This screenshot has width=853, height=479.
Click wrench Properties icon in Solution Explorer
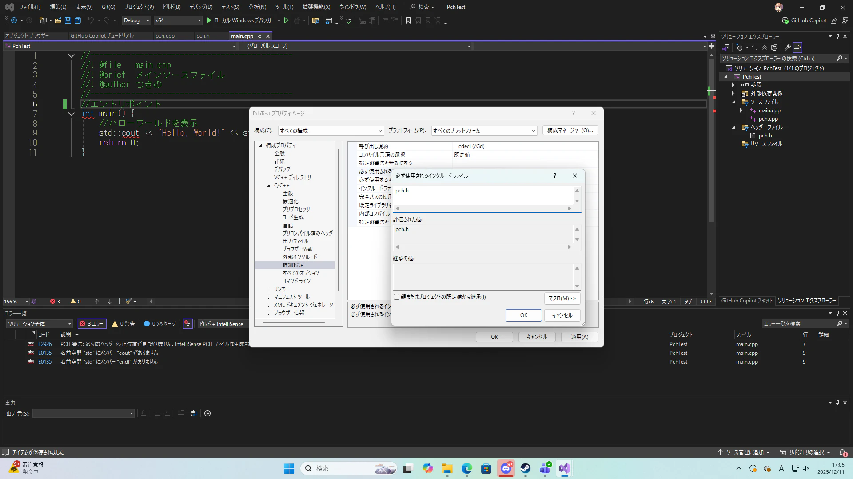(787, 47)
